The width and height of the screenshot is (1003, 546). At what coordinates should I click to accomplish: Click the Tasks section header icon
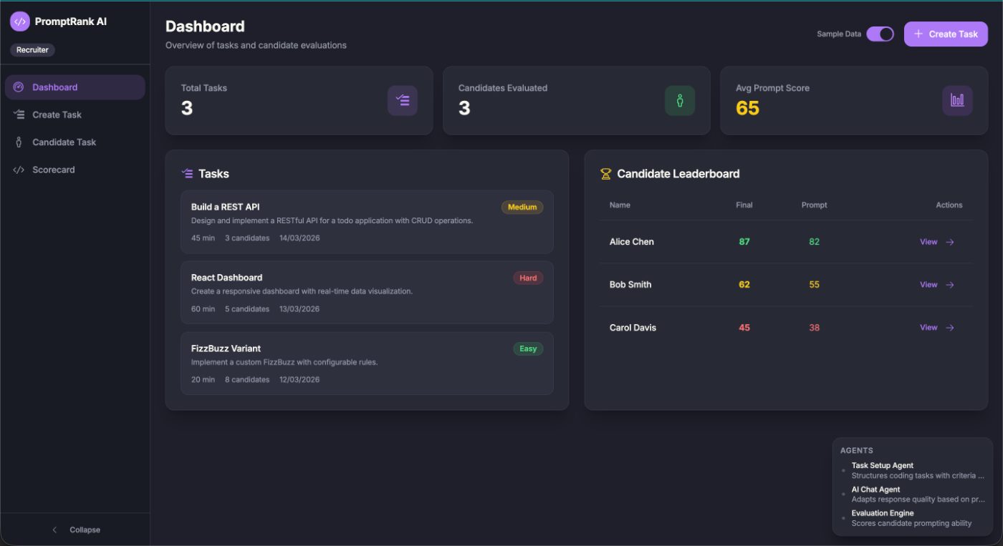click(188, 174)
